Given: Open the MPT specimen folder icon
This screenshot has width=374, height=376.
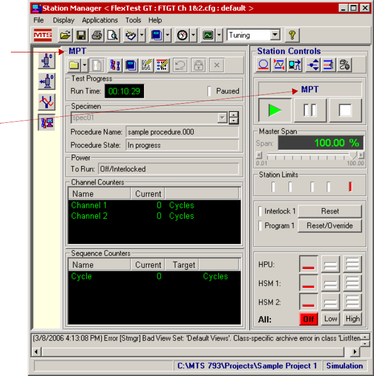Looking at the screenshot, I should point(74,65).
